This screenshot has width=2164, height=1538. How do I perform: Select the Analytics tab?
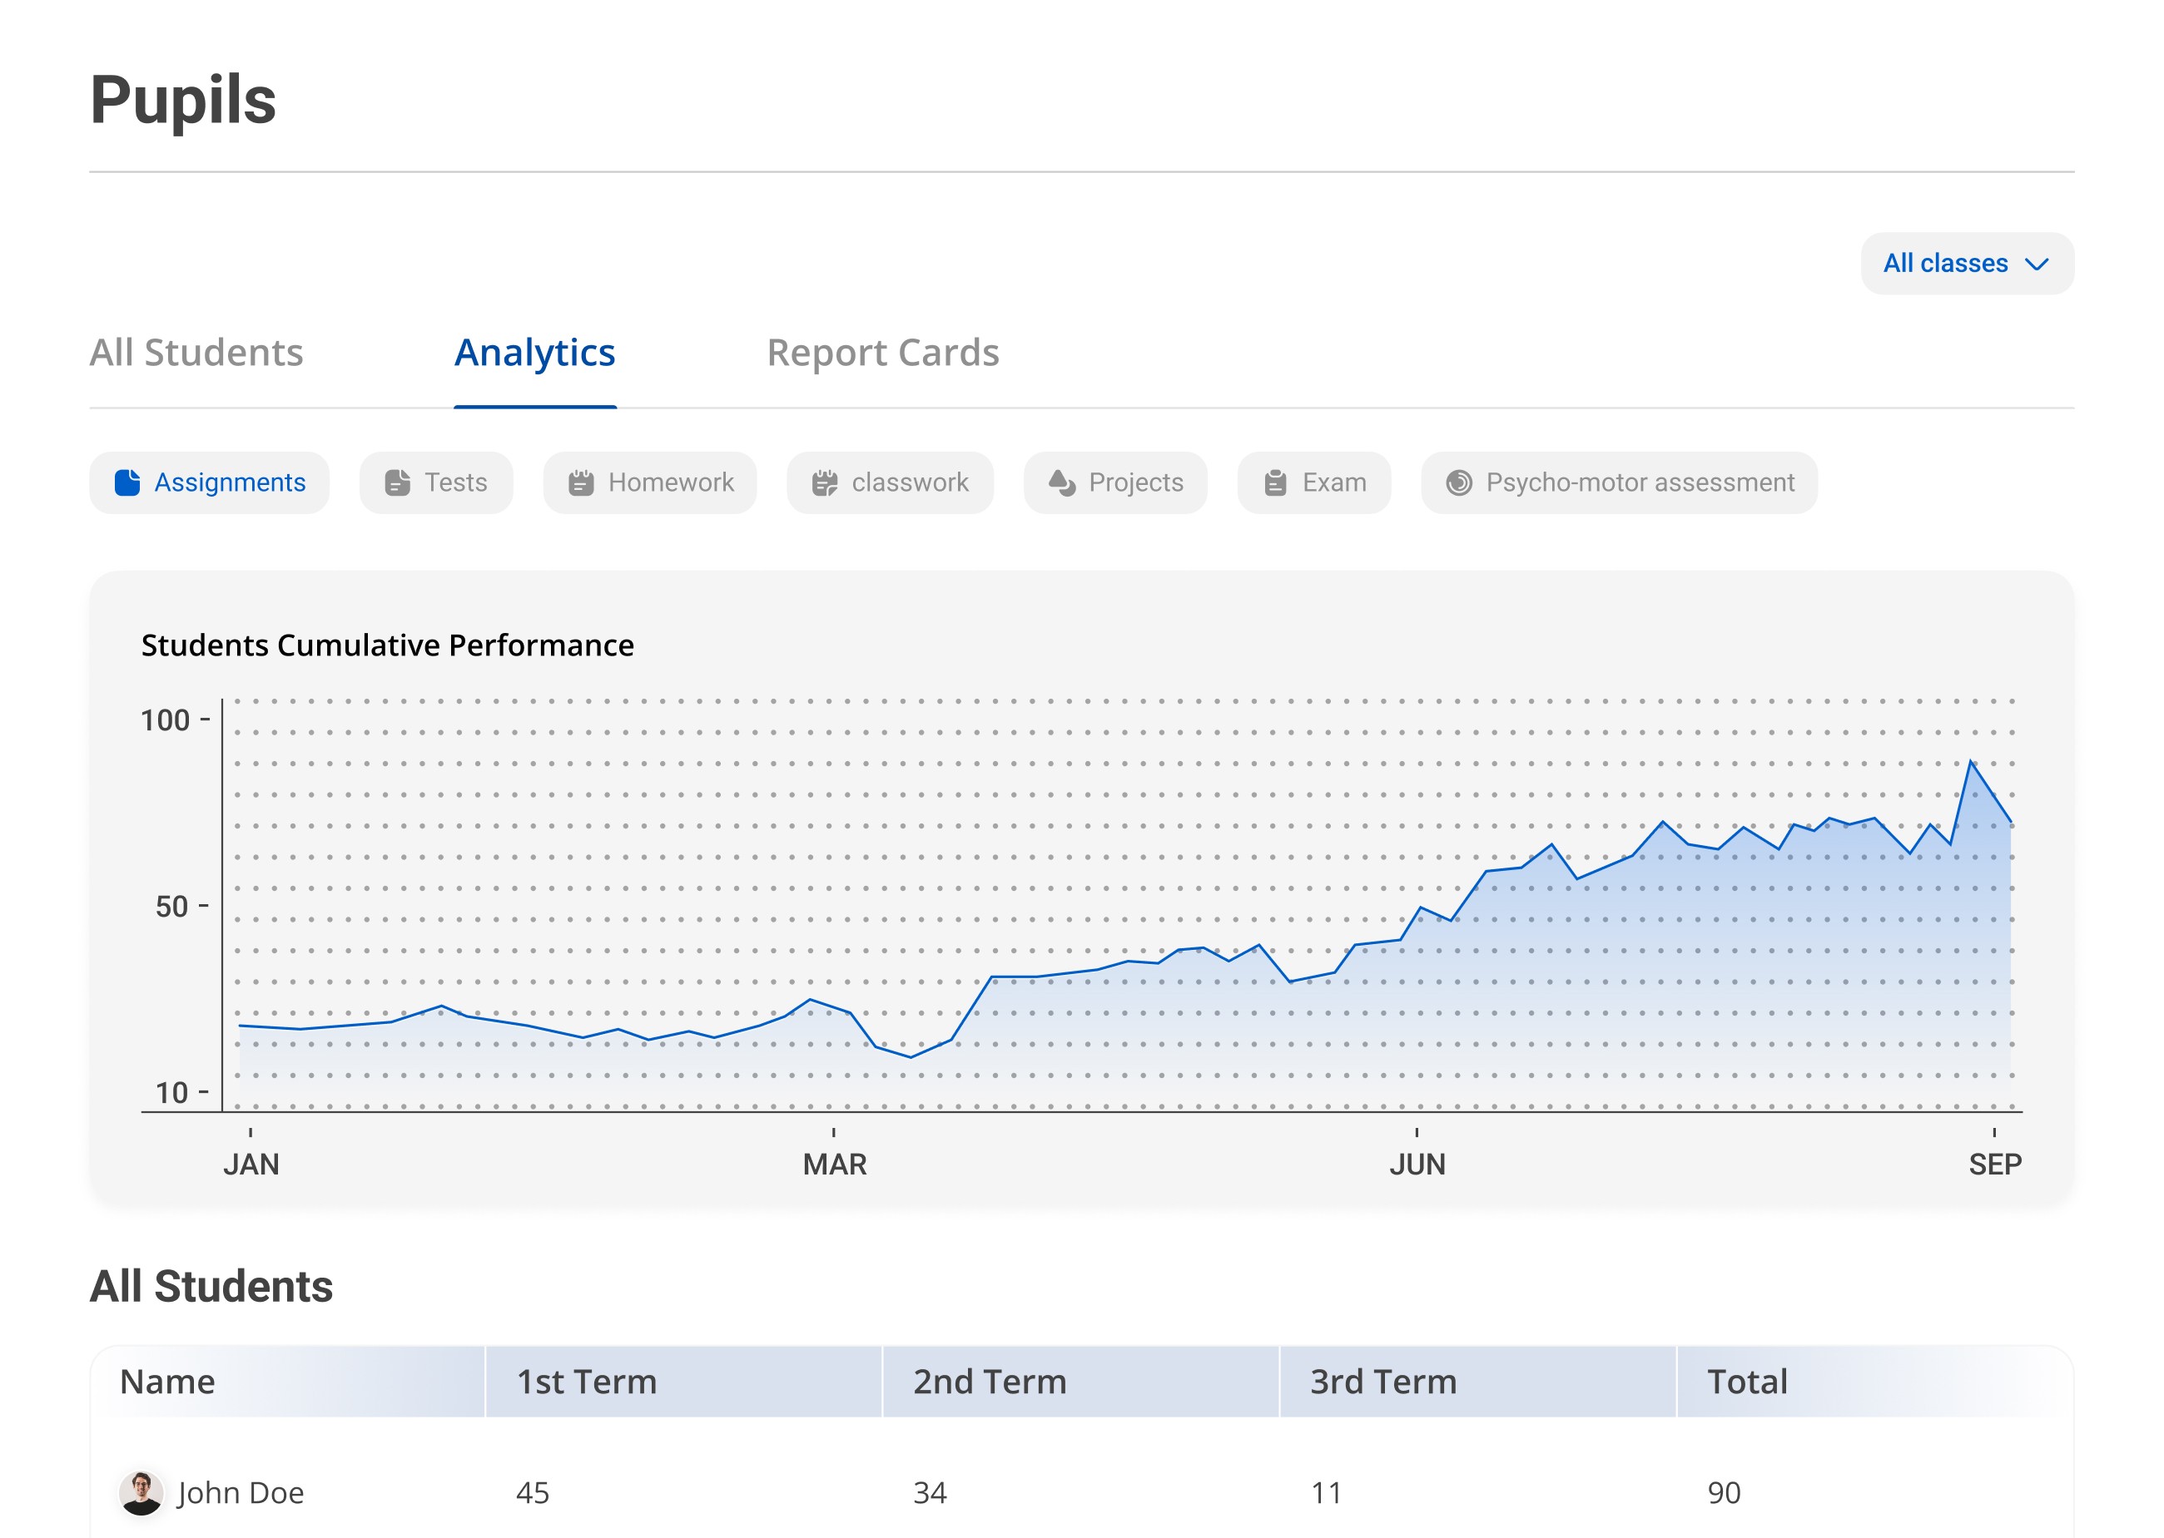pyautogui.click(x=534, y=353)
